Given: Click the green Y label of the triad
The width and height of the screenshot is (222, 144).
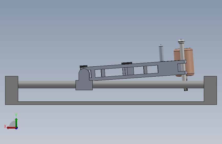Looking at the screenshot, I should pyautogui.click(x=16, y=115).
